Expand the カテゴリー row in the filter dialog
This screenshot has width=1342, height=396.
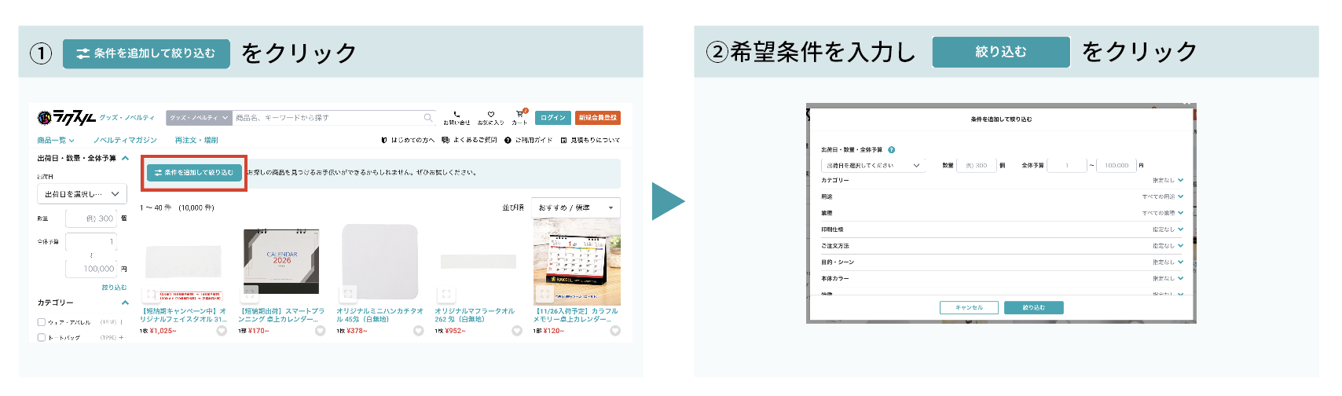tap(1002, 181)
